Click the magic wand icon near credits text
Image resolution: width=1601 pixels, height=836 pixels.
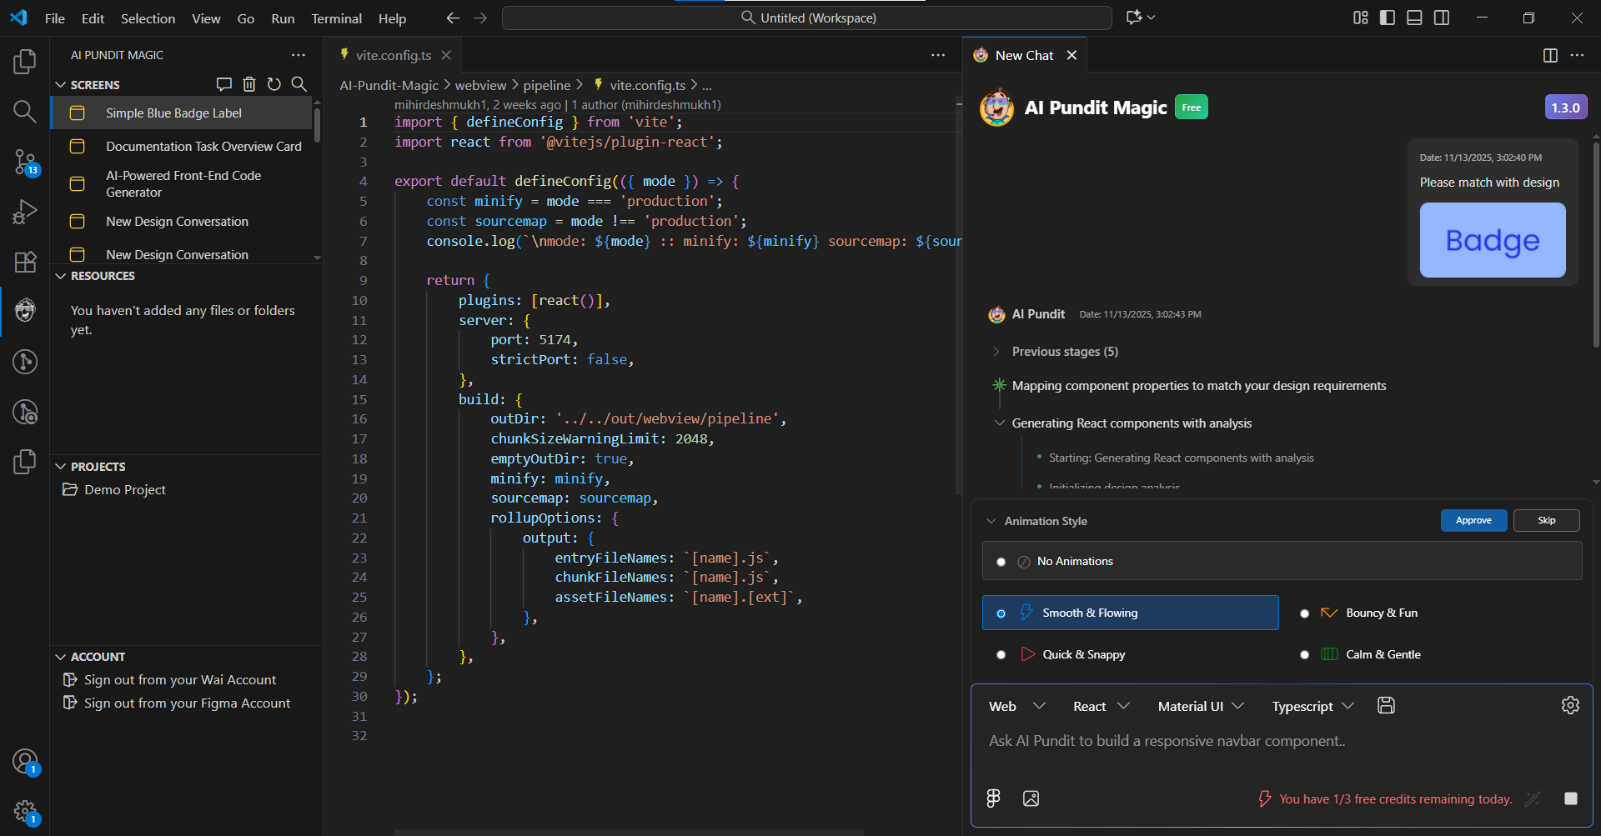click(1533, 798)
